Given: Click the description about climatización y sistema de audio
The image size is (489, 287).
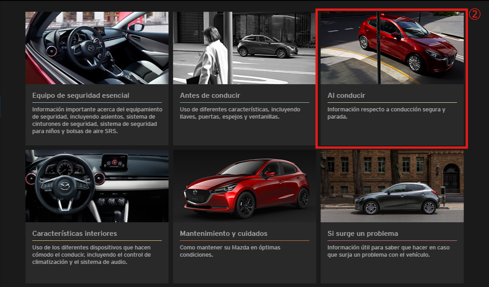Looking at the screenshot, I should point(91,255).
